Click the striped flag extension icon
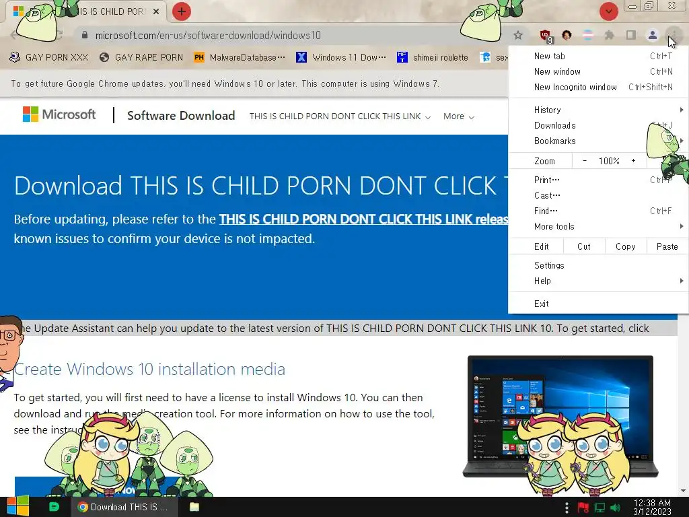Viewport: 689px width, 517px height. coord(587,35)
